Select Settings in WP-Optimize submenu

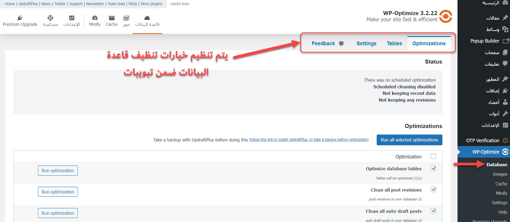499,203
